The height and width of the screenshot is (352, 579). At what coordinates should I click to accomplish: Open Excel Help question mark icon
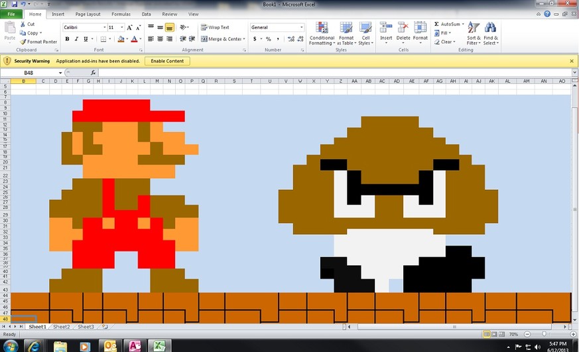pyautogui.click(x=547, y=14)
